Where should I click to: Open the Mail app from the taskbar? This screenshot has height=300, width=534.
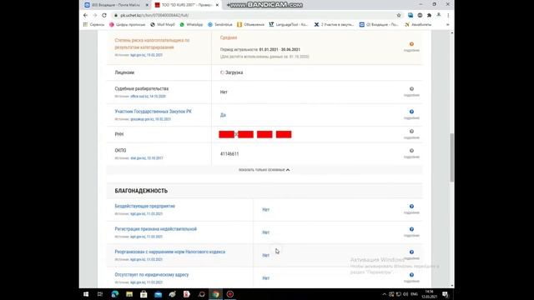[x=158, y=294]
